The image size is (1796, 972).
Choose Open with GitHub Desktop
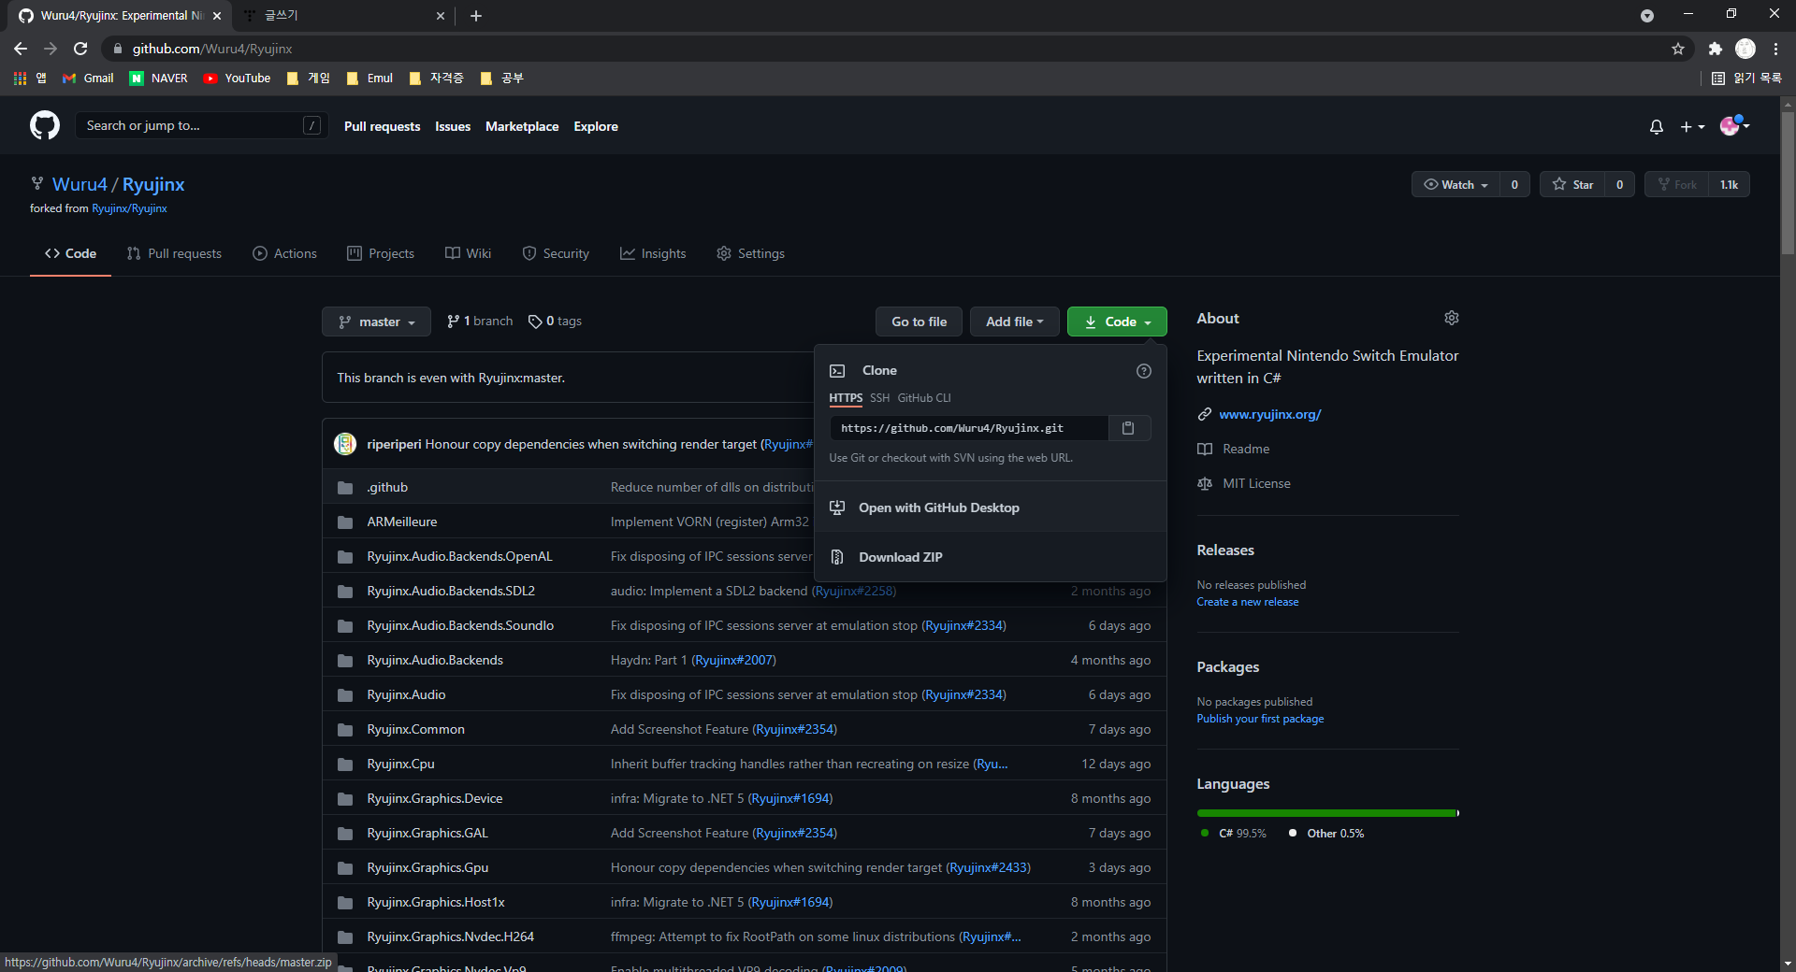tap(991, 507)
